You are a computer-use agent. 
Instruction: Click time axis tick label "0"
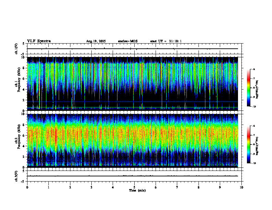click(27, 187)
